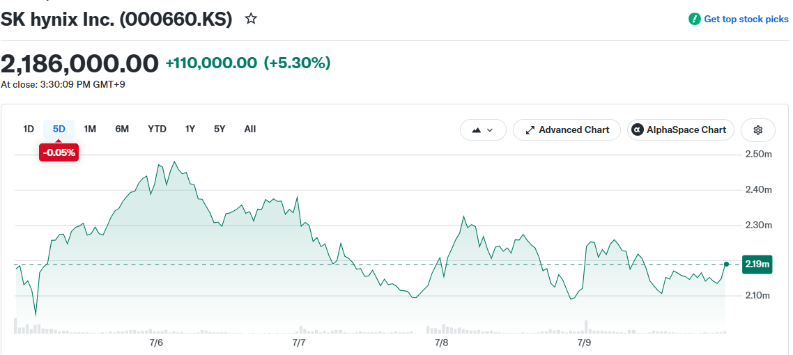Image resolution: width=793 pixels, height=355 pixels.
Task: Click the SK hynix Inc. title
Action: point(116,19)
